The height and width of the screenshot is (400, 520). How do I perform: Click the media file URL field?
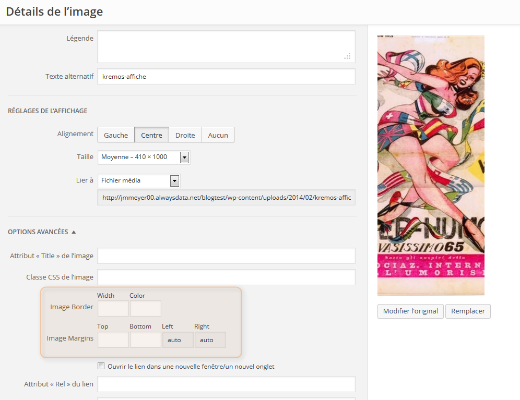coord(226,198)
